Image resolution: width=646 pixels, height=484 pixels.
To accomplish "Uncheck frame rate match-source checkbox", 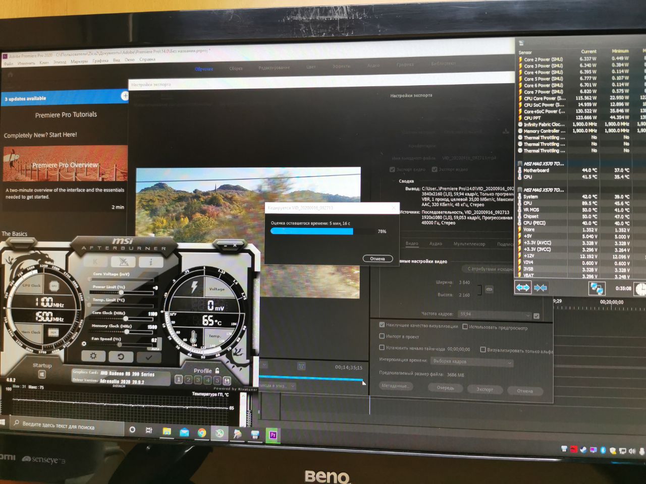I will pyautogui.click(x=536, y=316).
